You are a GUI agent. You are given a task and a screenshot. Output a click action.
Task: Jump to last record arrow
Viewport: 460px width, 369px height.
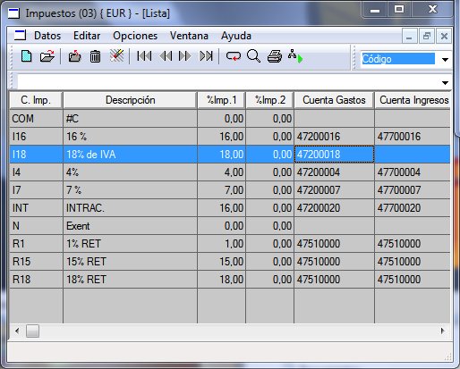(206, 56)
